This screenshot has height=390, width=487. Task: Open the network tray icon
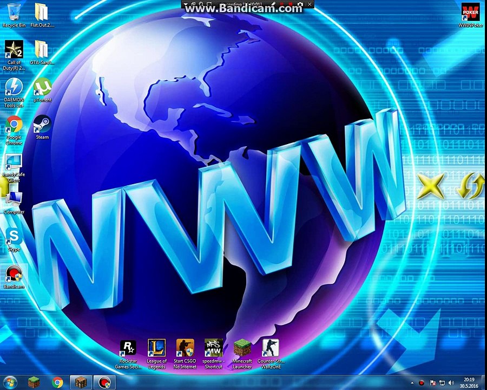[442, 383]
